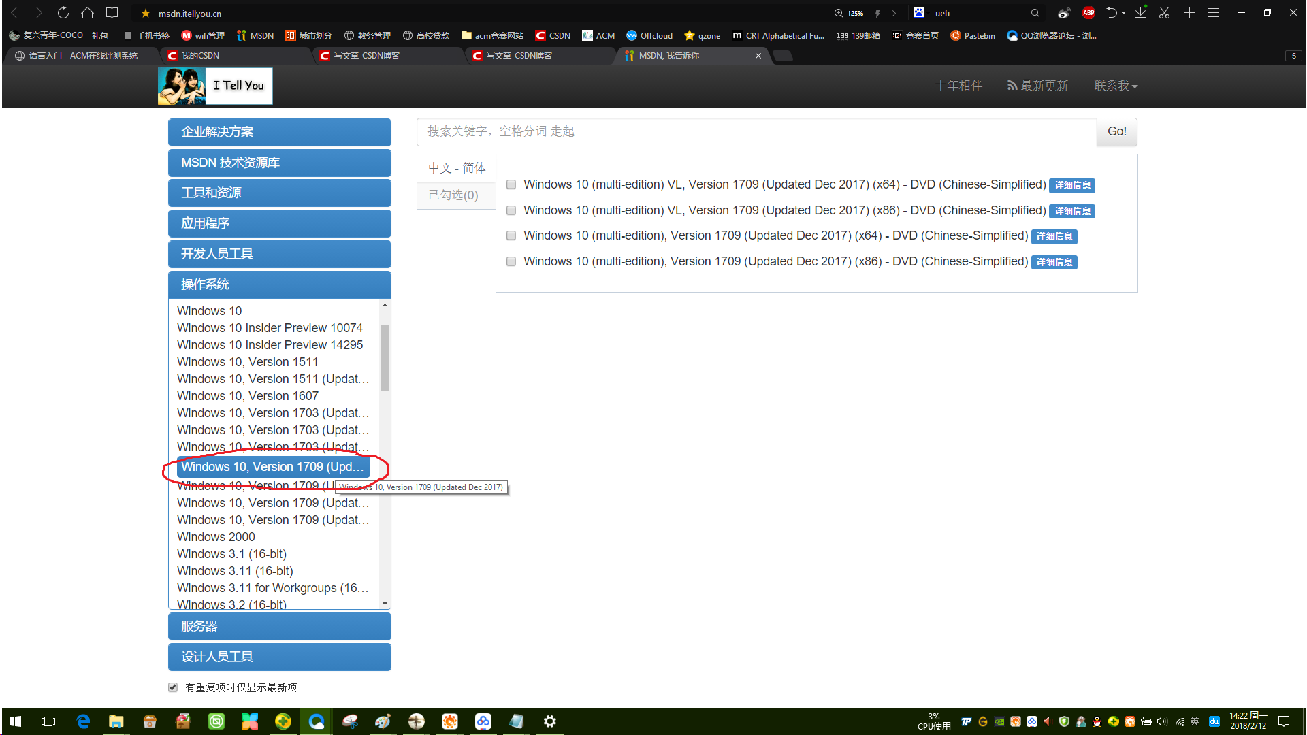Select the 已勾选(0) tab
This screenshot has width=1307, height=735.
tap(453, 195)
